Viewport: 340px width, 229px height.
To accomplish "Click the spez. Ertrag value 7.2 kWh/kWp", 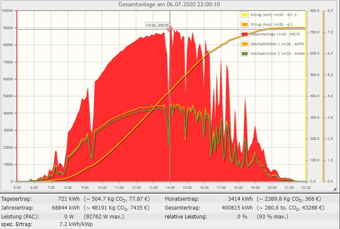I will click(75, 224).
